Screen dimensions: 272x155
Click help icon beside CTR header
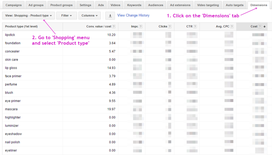(195, 27)
